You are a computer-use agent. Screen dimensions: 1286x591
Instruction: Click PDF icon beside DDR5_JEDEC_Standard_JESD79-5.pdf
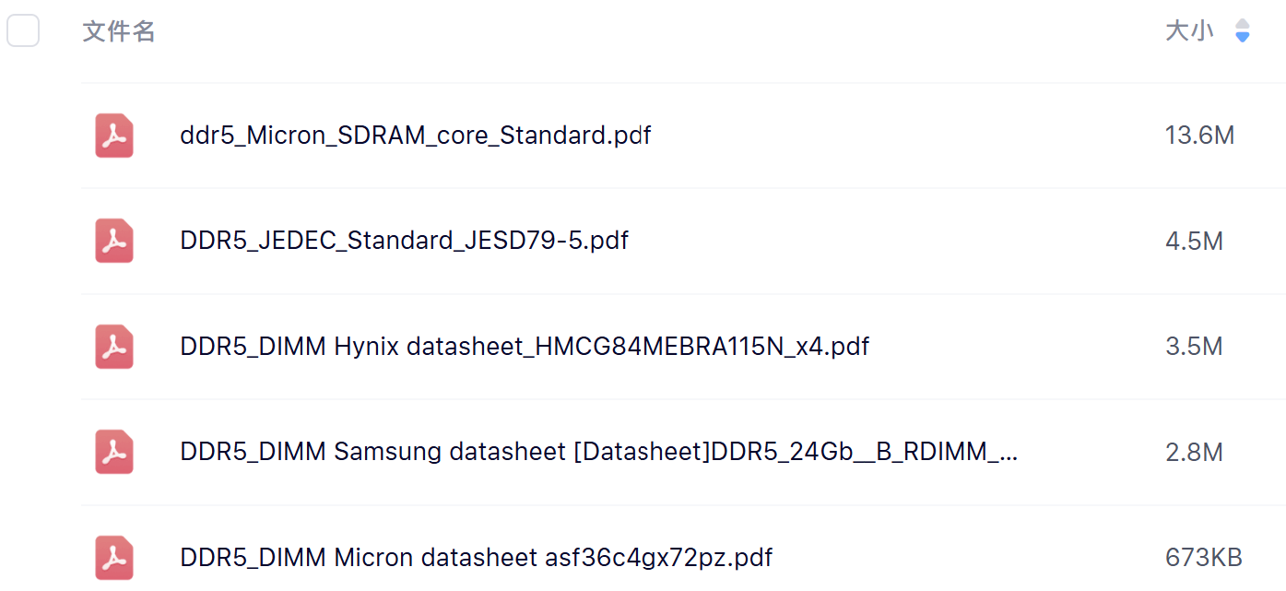pos(114,242)
